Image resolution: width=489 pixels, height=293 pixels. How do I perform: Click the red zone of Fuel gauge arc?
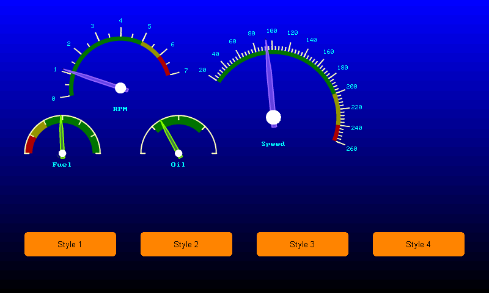[30, 144]
